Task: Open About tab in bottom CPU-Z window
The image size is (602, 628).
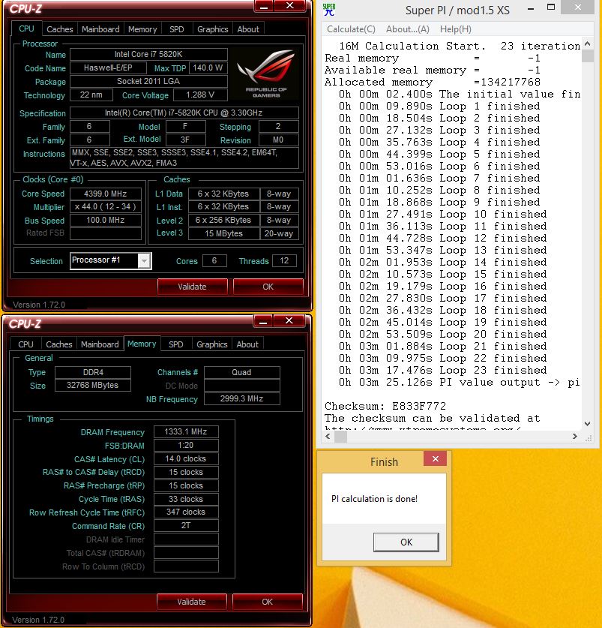Action: 247,344
